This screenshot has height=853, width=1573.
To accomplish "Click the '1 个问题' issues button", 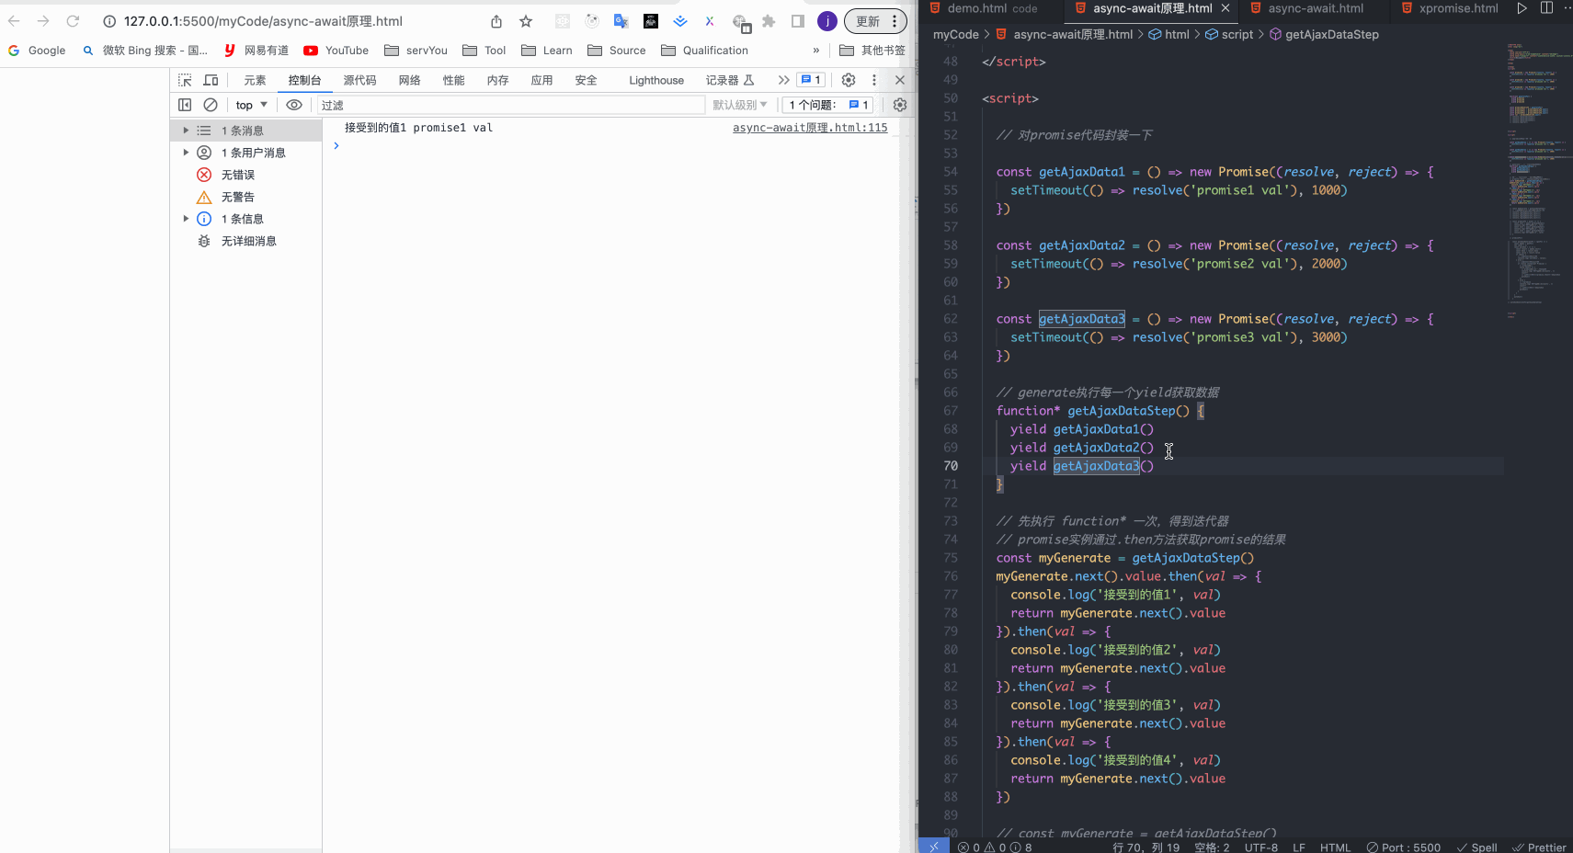I will click(828, 105).
